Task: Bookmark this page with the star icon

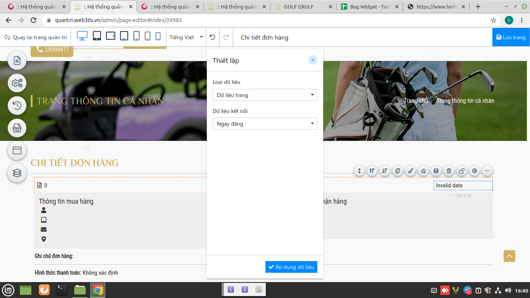Action: tap(494, 20)
